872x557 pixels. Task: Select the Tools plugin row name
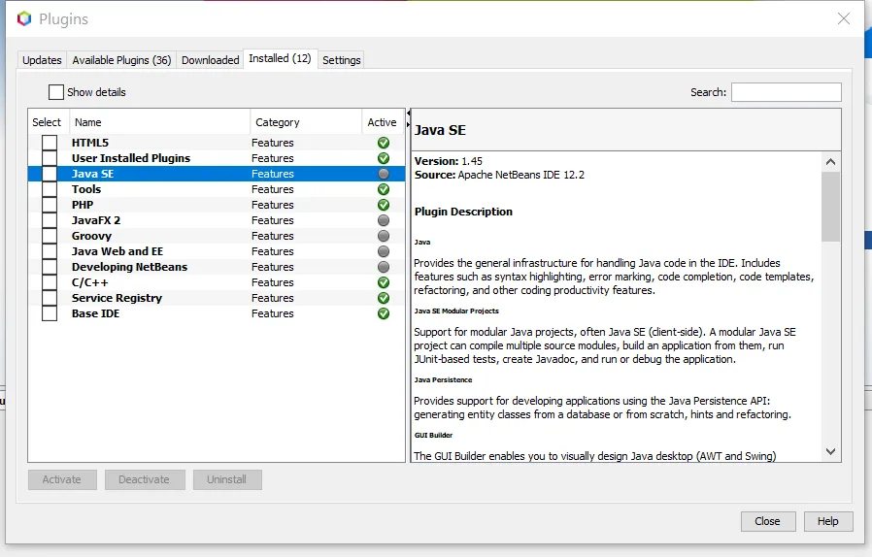pyautogui.click(x=86, y=189)
